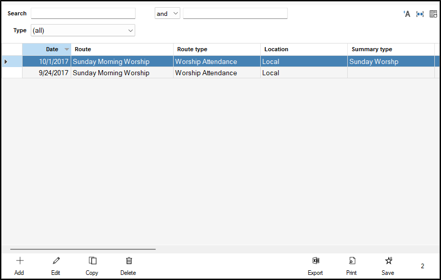Viewport: 441px width, 280px height.
Task: Click the Print icon
Action: (351, 261)
